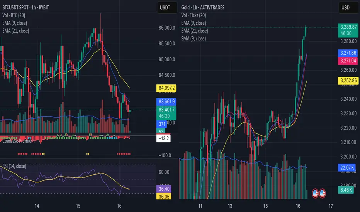Click the Gold 1h ACTIVTRADES title
The height and width of the screenshot is (212, 360).
pos(203,8)
